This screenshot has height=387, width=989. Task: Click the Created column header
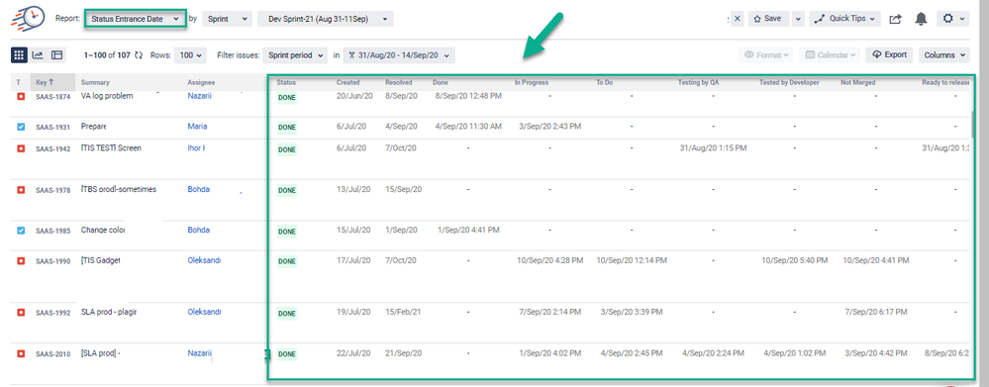tap(348, 82)
